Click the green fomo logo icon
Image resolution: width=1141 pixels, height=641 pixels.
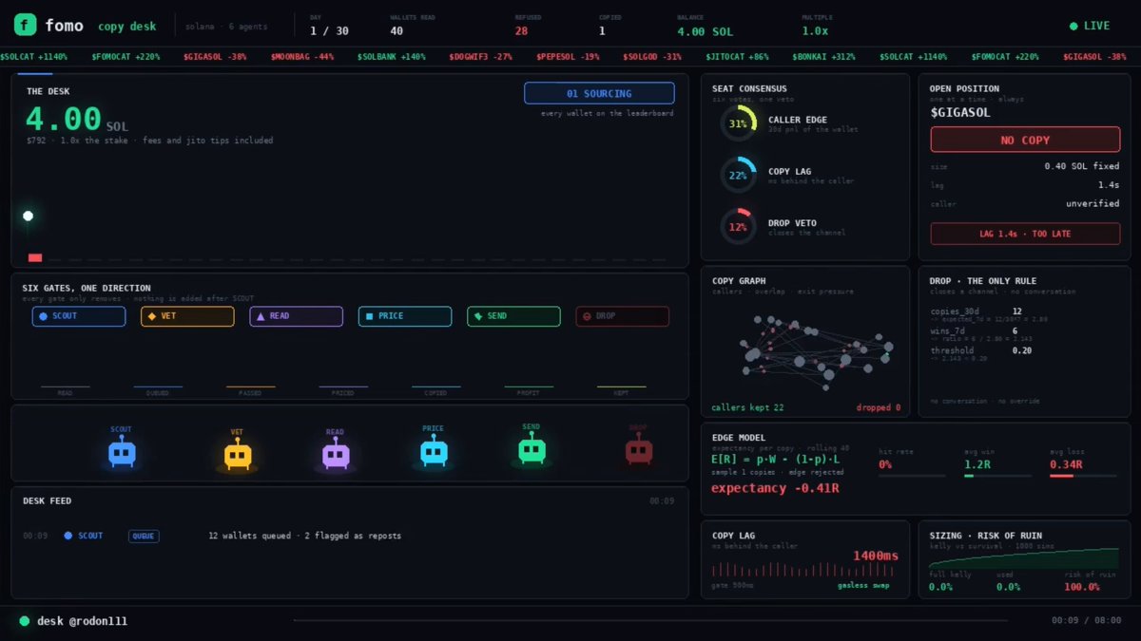coord(25,26)
